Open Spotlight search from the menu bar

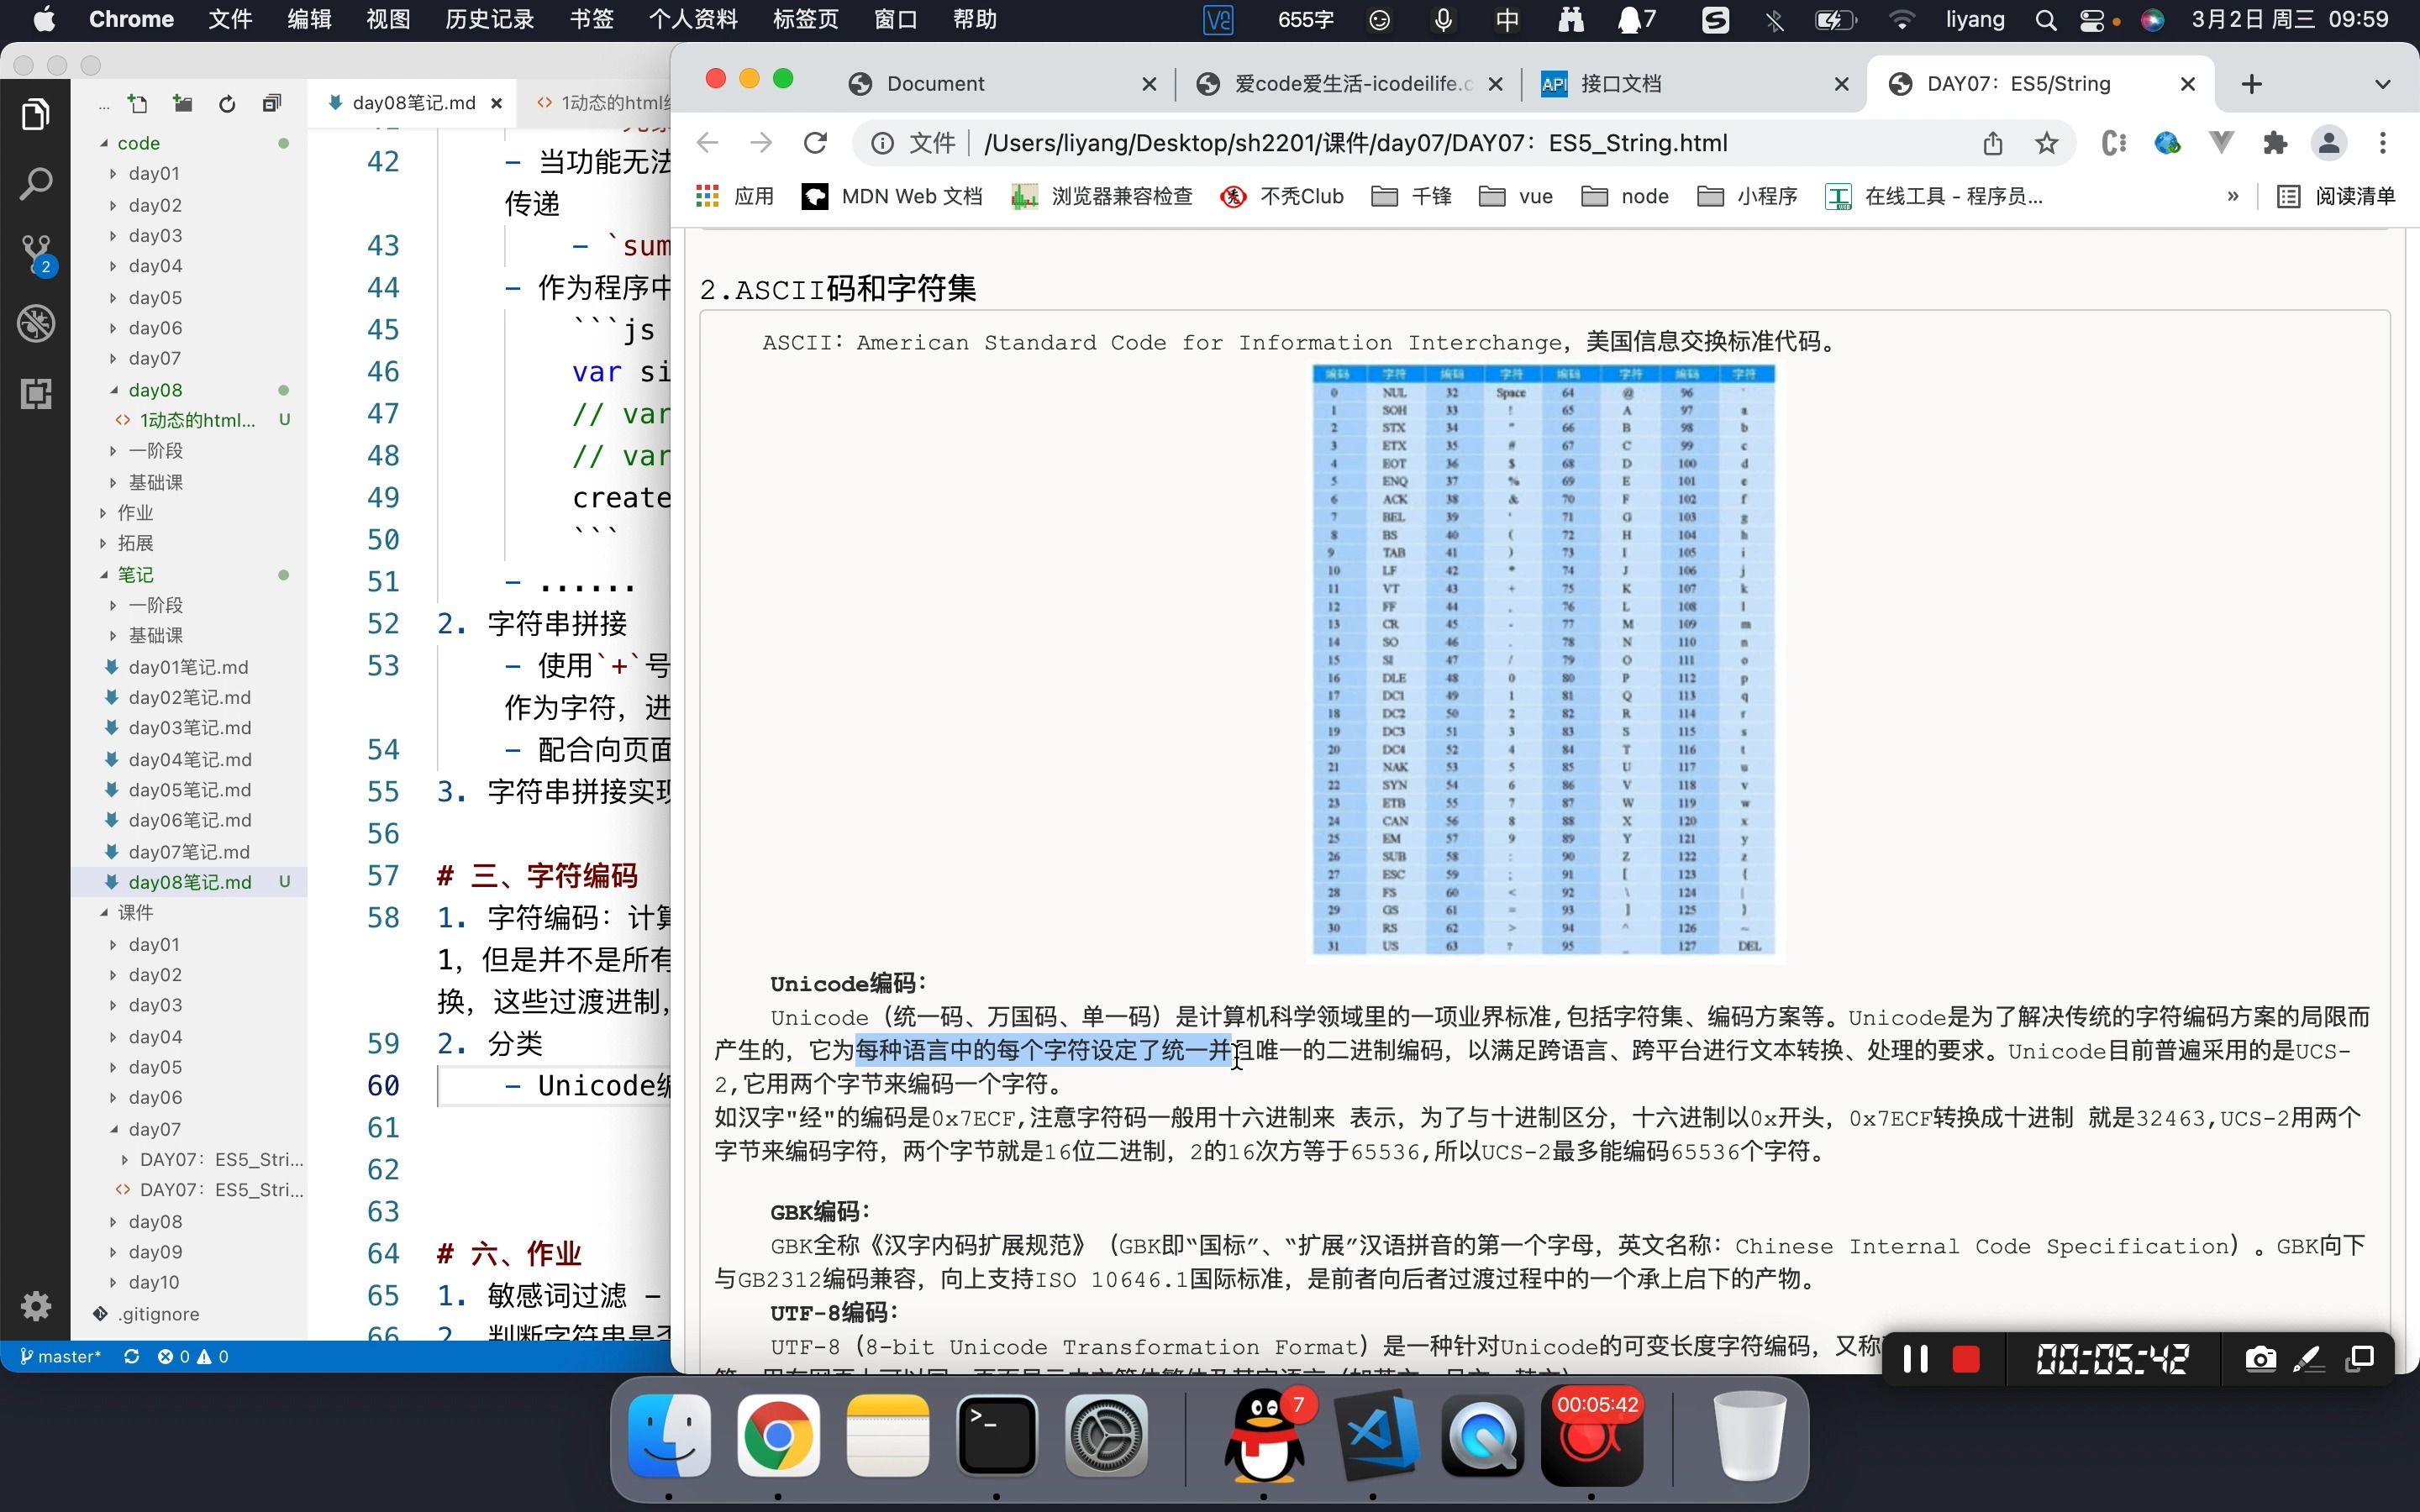[x=2045, y=19]
